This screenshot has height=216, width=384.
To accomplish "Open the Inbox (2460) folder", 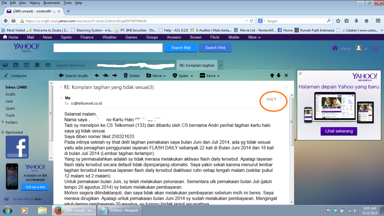I will point(16,87).
